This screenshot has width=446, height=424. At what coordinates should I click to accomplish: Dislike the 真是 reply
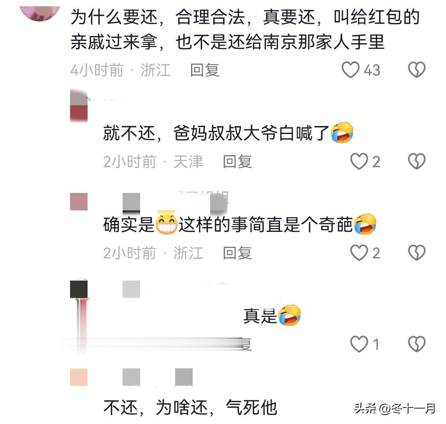[417, 344]
